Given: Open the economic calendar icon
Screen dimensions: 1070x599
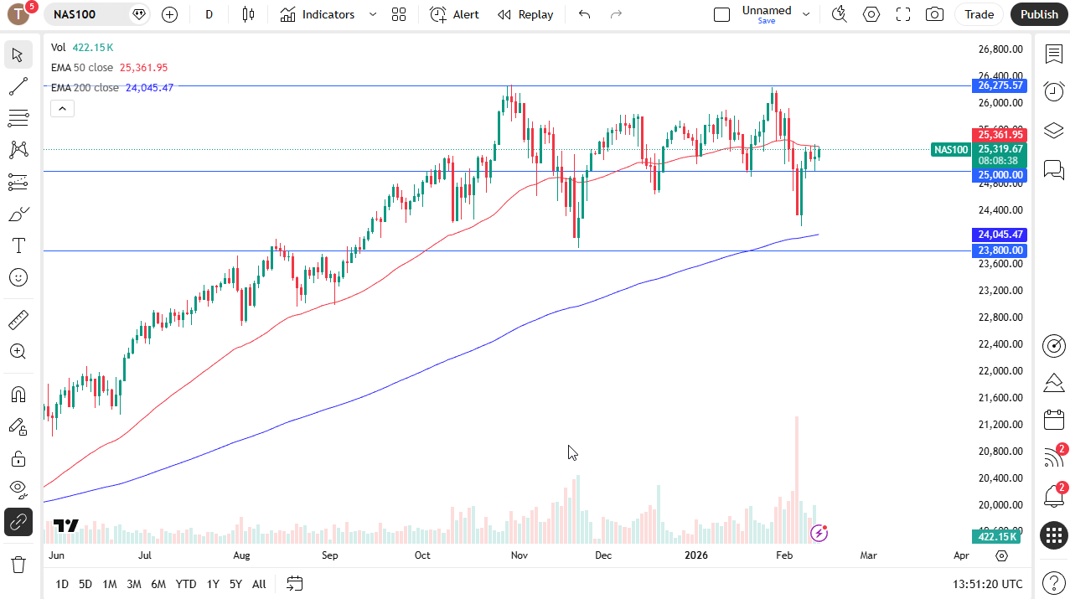Looking at the screenshot, I should 1053,421.
